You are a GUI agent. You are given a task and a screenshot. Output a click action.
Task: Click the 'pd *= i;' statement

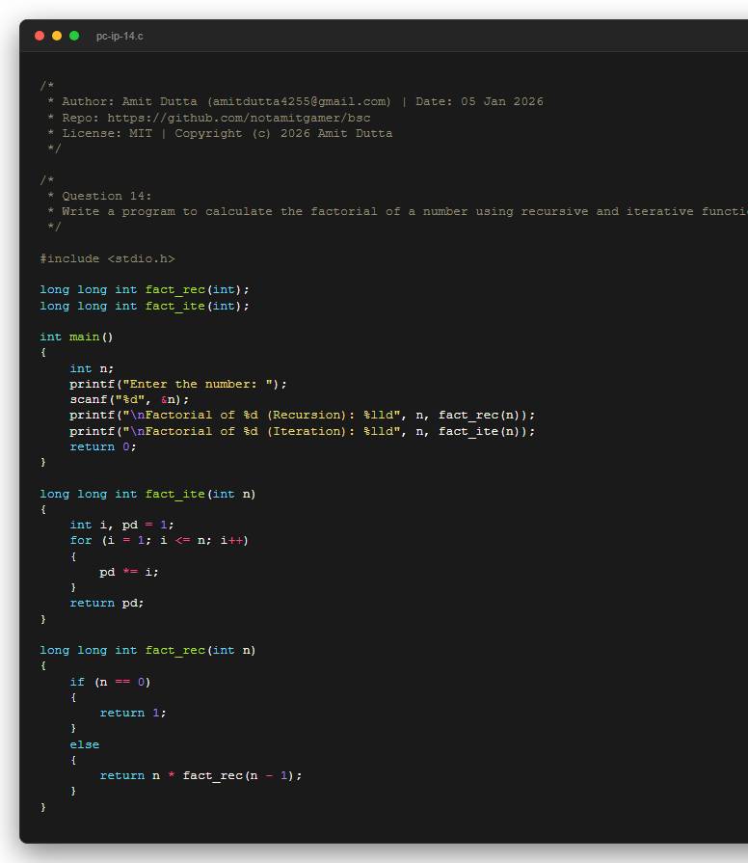(129, 573)
